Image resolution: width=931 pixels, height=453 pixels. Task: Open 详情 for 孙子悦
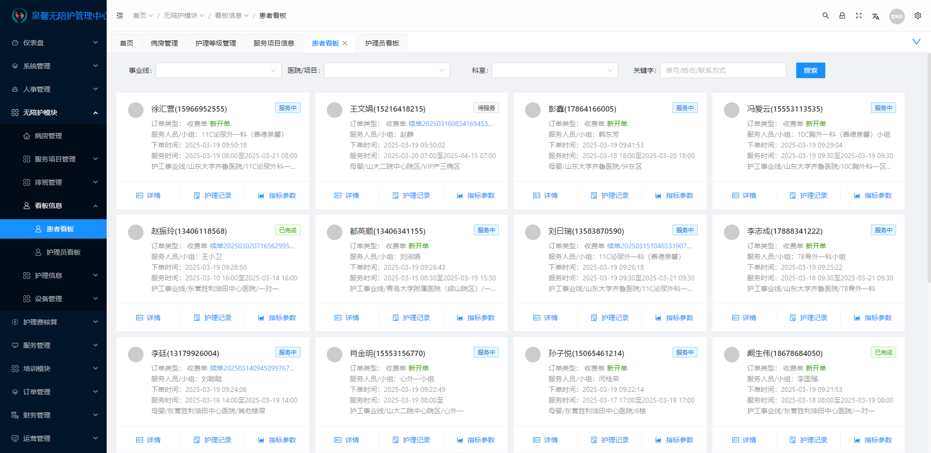tap(546, 440)
